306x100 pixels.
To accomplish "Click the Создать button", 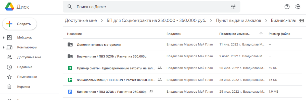I will [20, 24].
